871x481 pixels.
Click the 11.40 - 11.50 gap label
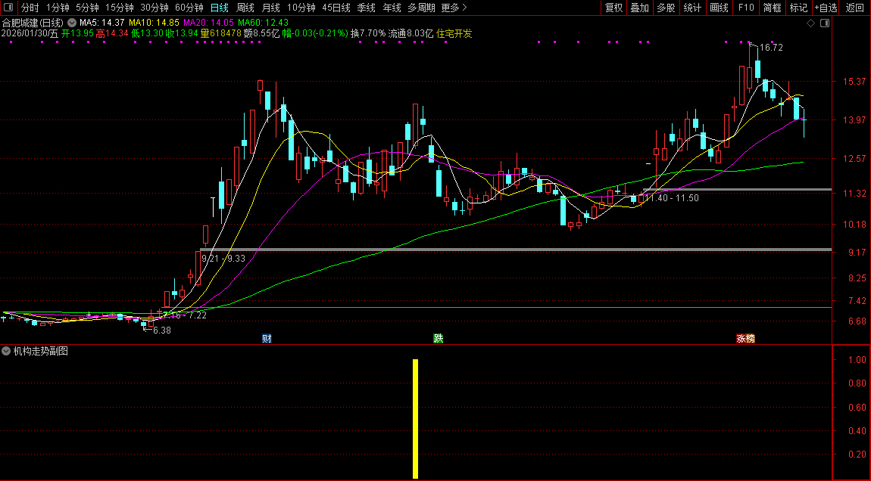click(672, 198)
